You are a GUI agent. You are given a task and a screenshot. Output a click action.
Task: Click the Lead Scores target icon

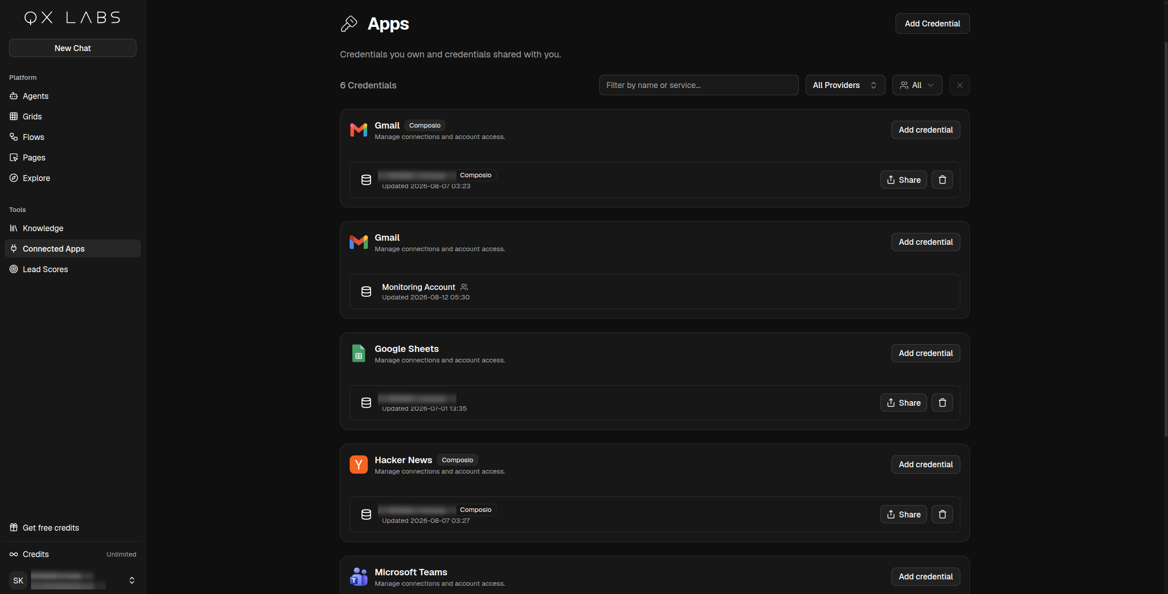click(x=14, y=269)
